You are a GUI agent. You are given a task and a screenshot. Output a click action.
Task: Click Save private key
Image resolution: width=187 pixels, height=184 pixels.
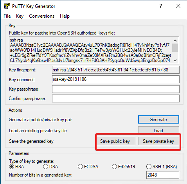(x=158, y=141)
